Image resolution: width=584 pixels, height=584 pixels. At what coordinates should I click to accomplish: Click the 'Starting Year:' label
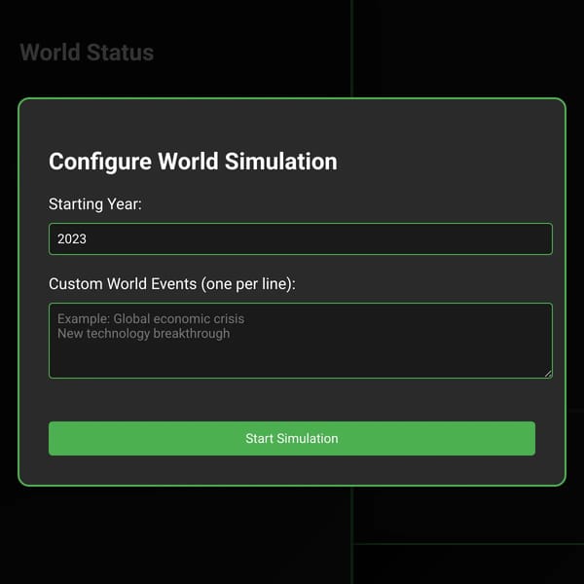tap(95, 204)
